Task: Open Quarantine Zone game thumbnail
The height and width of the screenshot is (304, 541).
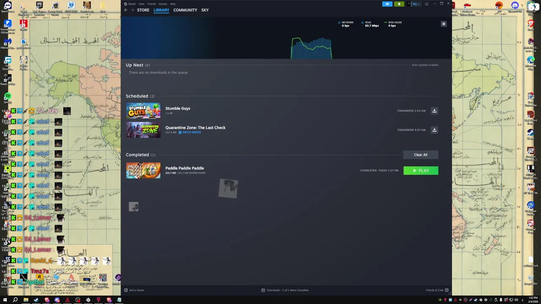Action: click(x=143, y=130)
